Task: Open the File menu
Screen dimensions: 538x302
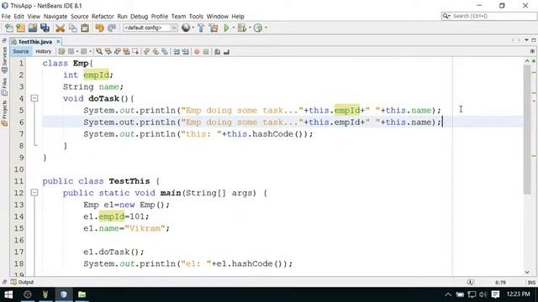Action: coord(6,17)
